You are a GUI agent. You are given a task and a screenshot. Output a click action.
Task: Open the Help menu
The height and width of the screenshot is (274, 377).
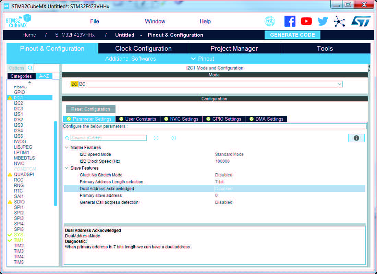click(205, 21)
